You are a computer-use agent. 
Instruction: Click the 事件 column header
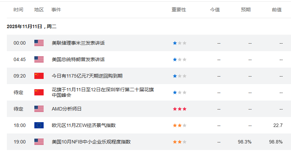pyautogui.click(x=56, y=10)
